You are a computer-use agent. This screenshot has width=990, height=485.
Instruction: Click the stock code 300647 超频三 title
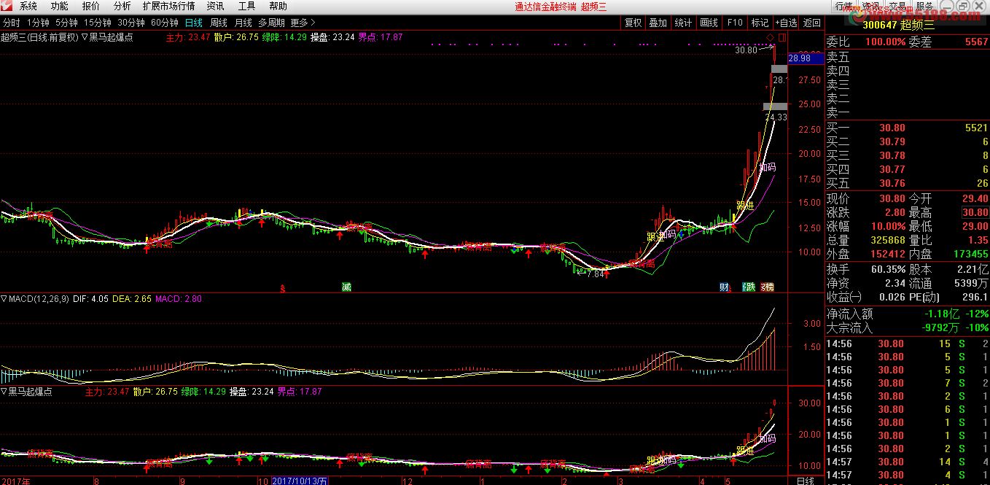click(x=898, y=25)
